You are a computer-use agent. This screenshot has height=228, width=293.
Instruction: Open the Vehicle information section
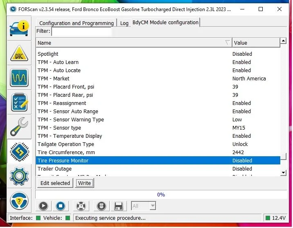point(19,28)
